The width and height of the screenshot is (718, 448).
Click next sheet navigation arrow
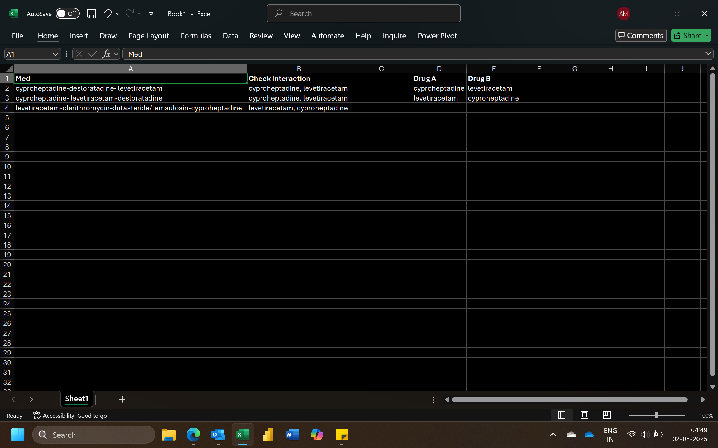pos(31,399)
